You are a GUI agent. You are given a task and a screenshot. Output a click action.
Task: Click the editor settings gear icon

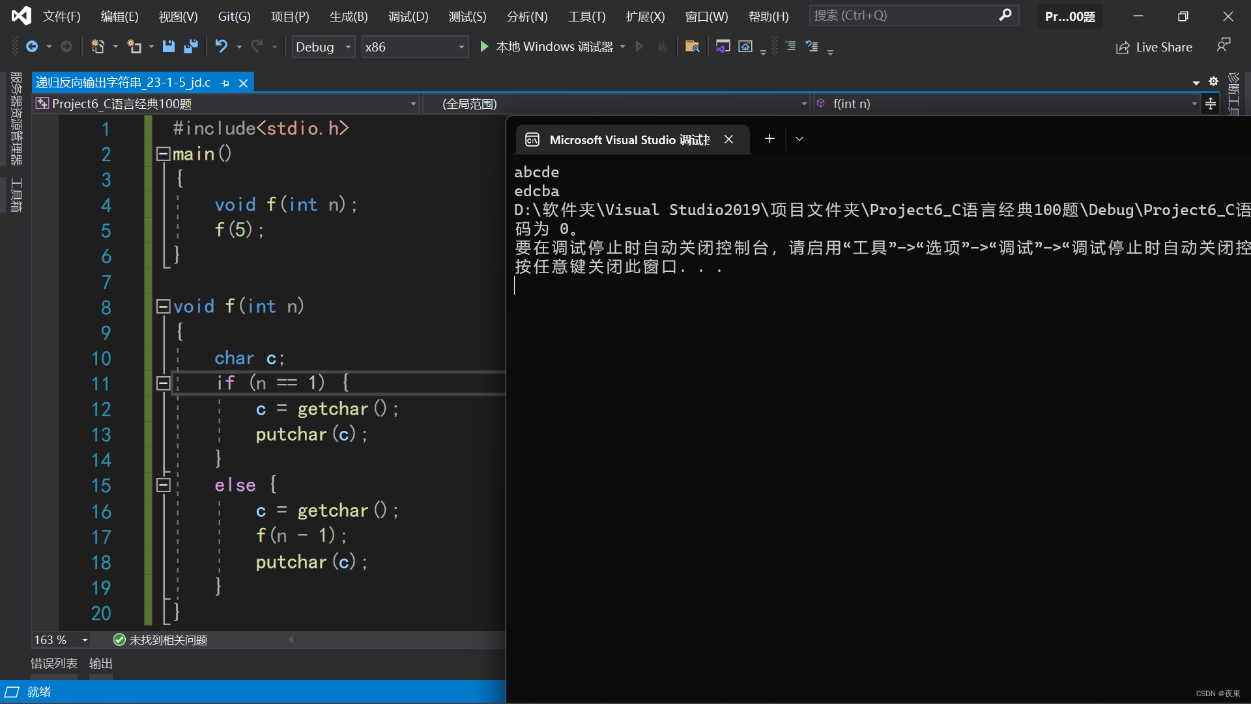(1213, 81)
